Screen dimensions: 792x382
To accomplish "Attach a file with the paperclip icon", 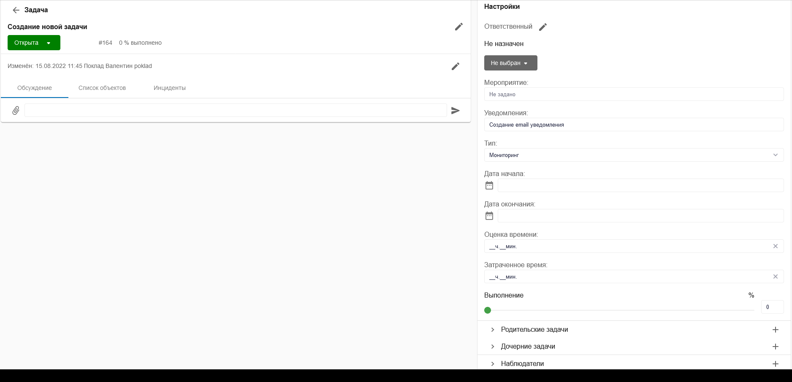I will click(x=16, y=111).
